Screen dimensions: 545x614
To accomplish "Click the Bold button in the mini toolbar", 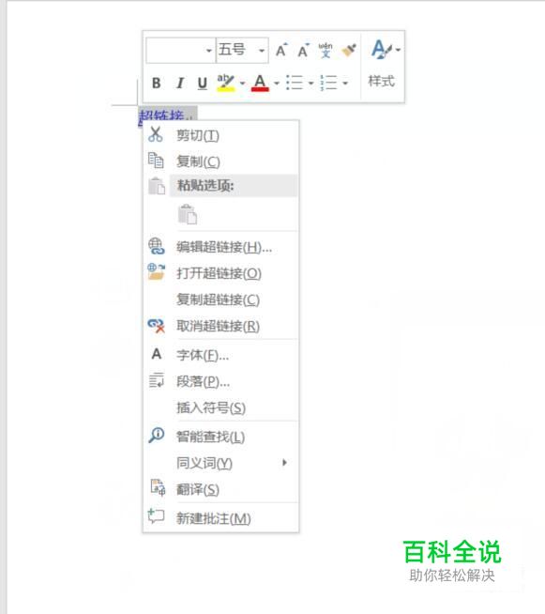I will (x=156, y=83).
